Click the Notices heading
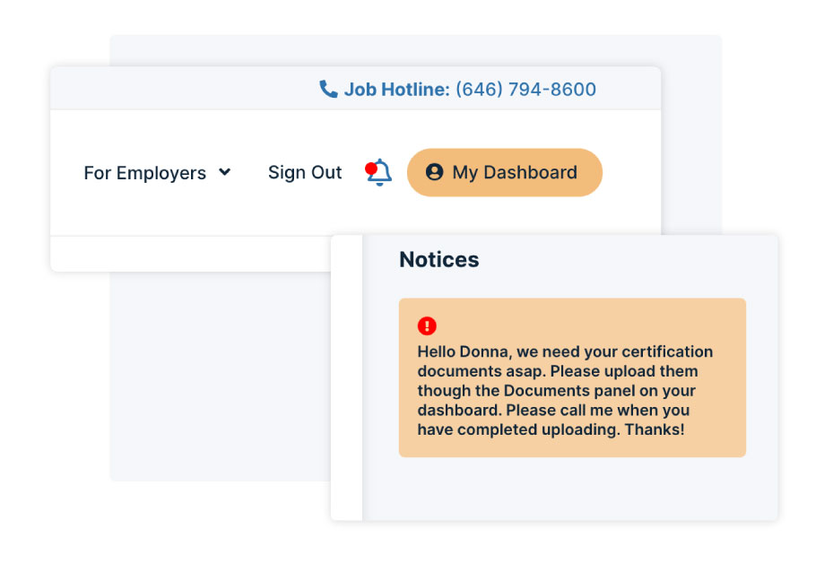This screenshot has width=833, height=563. pos(438,260)
